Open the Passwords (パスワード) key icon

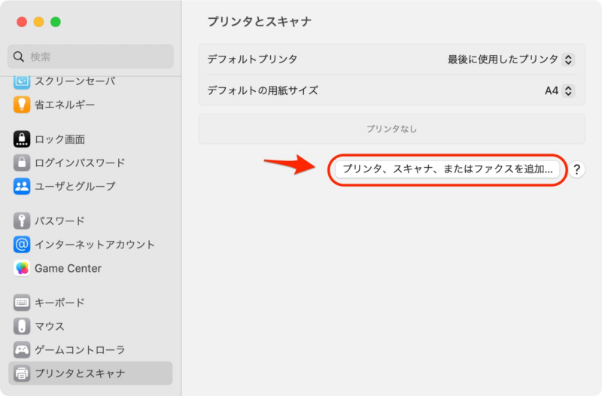click(x=22, y=221)
